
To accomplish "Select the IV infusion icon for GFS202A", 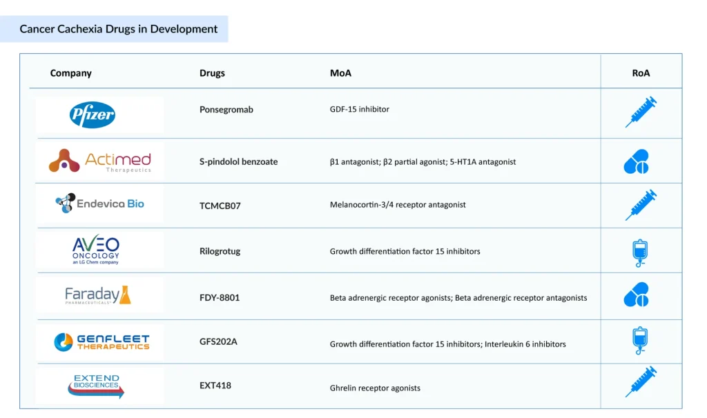I will point(641,341).
